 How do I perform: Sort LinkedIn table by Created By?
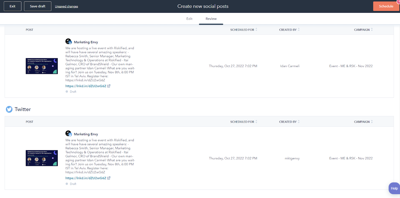pyautogui.click(x=289, y=30)
